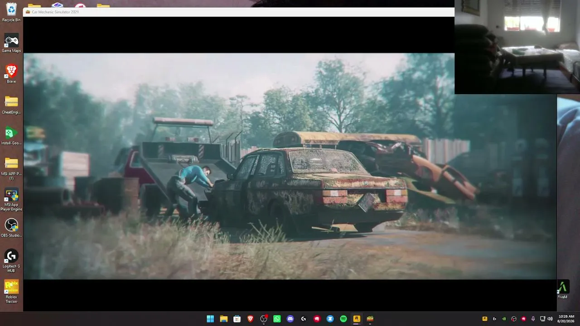Open network settings from system tray
The image size is (580, 326).
pos(543,319)
